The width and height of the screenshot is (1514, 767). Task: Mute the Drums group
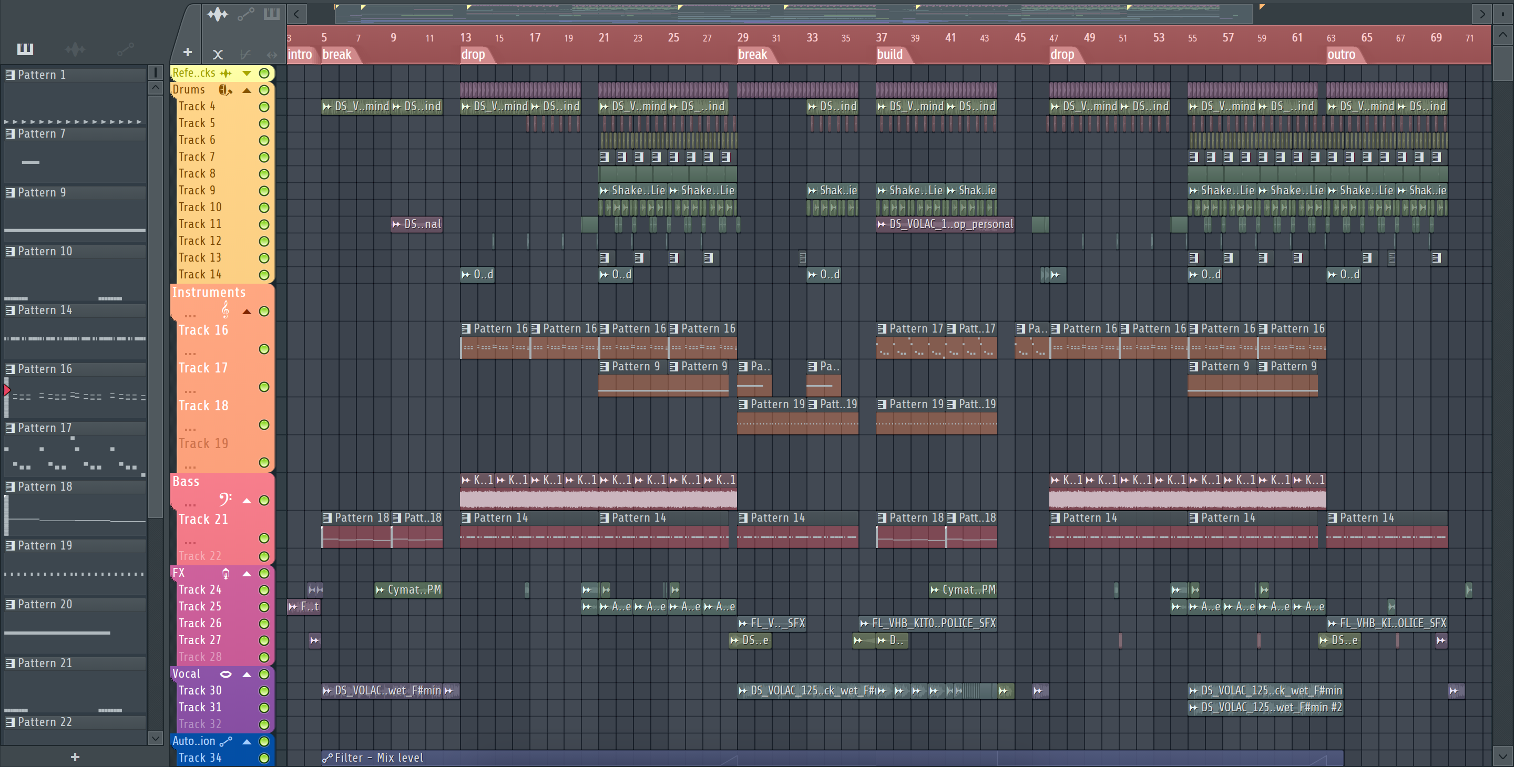tap(264, 90)
